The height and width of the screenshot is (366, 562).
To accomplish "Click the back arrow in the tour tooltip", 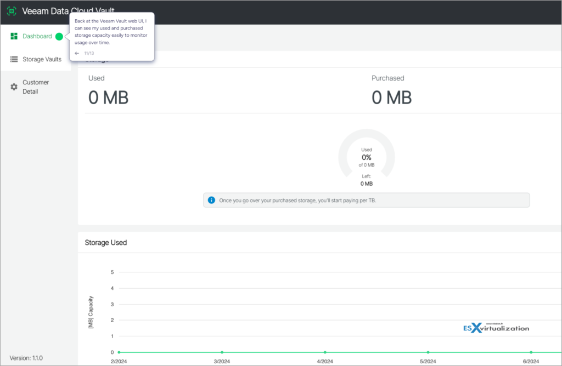I will tap(76, 53).
